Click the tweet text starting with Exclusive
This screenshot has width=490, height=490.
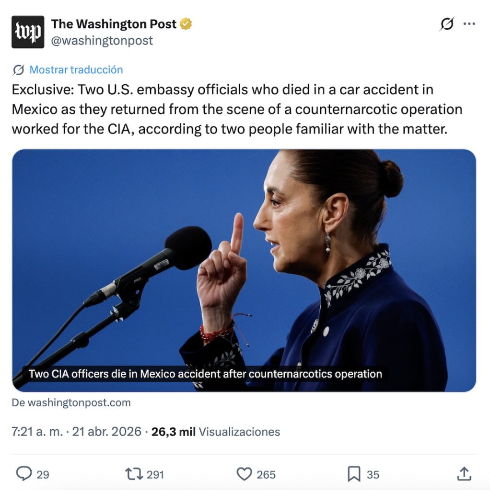pos(236,109)
